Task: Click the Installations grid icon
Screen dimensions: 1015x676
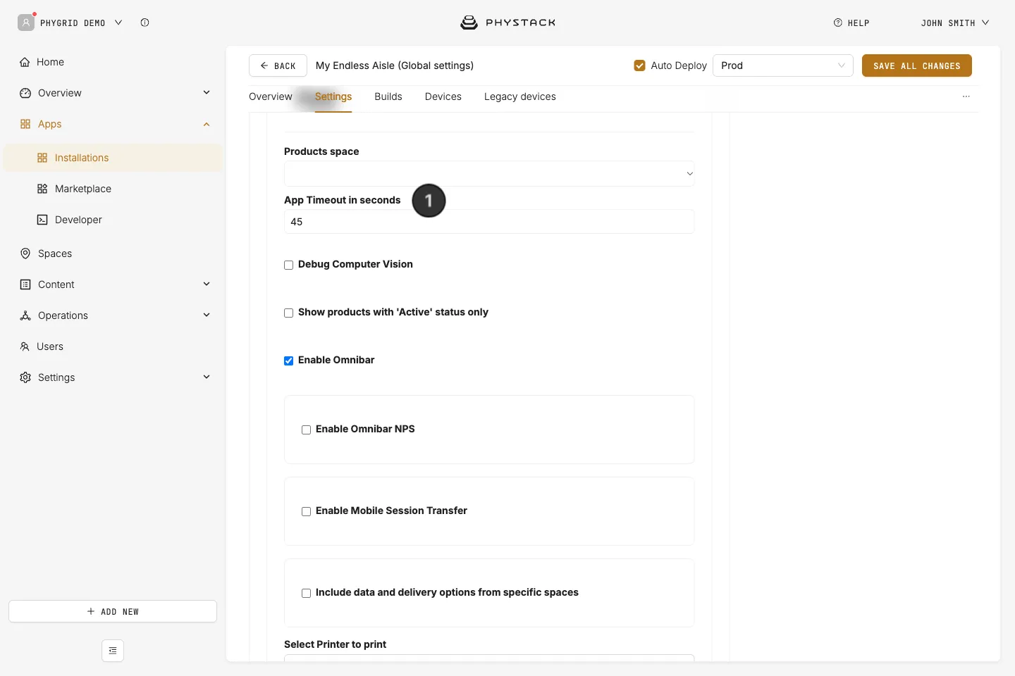Action: [42, 158]
